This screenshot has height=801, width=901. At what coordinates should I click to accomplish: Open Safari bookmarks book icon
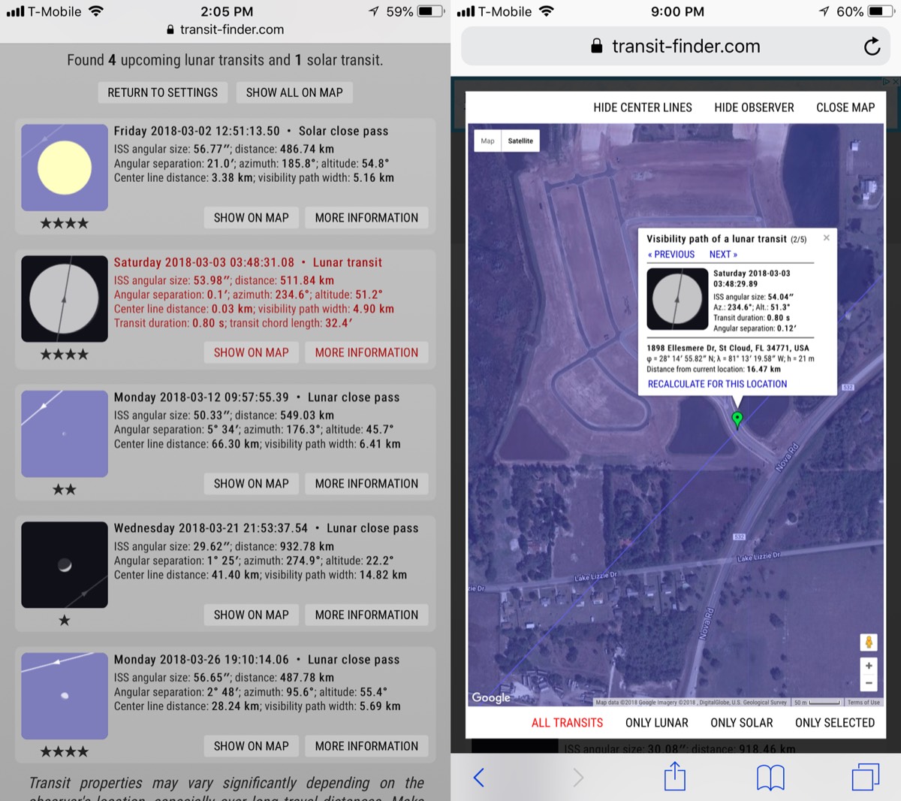[770, 777]
